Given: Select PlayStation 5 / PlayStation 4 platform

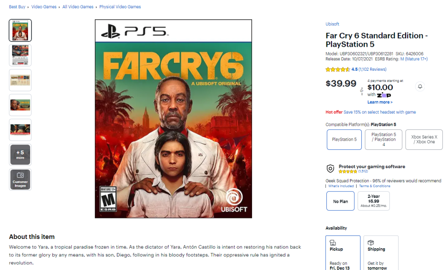Looking at the screenshot, I should (383, 139).
